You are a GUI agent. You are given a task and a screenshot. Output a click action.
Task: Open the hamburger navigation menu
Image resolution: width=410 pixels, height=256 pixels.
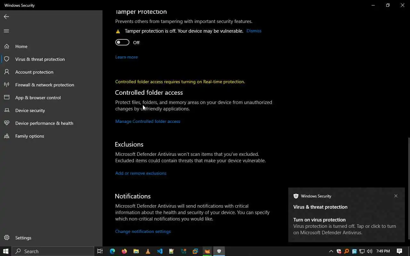pos(6,31)
